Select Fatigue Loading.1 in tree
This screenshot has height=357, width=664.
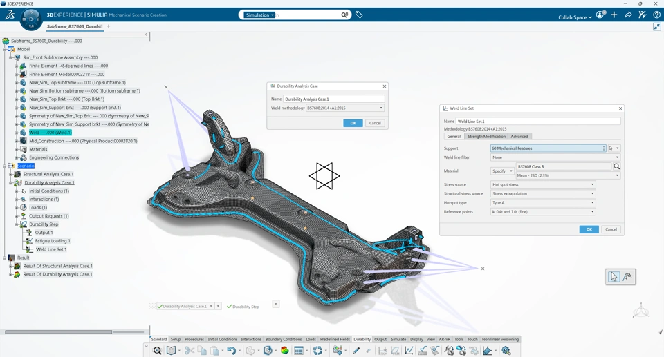tap(53, 241)
